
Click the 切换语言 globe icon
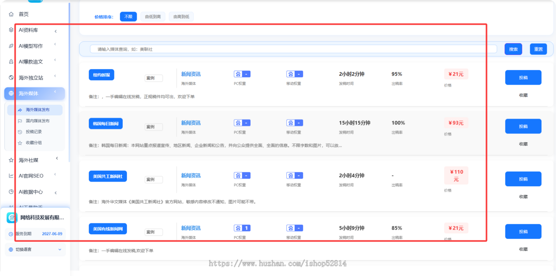coord(11,250)
